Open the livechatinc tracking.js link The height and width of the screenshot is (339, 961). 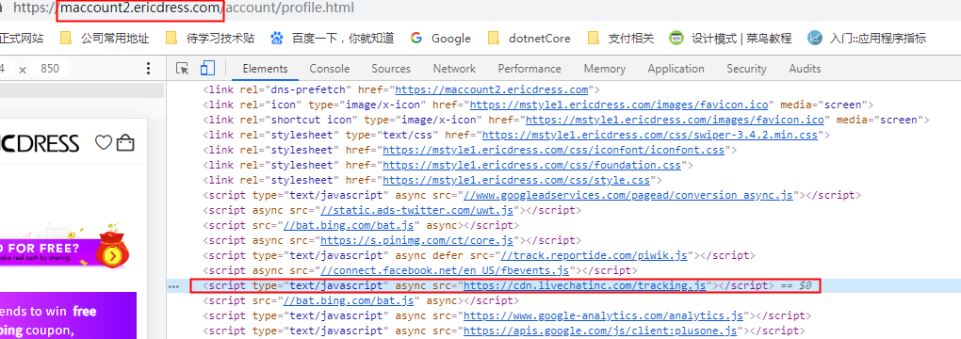coord(585,285)
